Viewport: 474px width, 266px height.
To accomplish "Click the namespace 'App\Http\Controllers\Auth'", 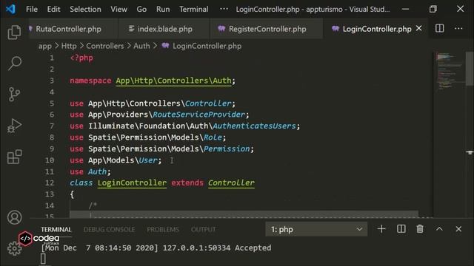I will 173,81.
